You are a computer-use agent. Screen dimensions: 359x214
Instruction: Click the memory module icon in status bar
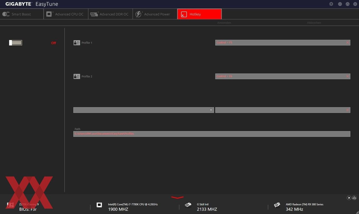pos(188,205)
